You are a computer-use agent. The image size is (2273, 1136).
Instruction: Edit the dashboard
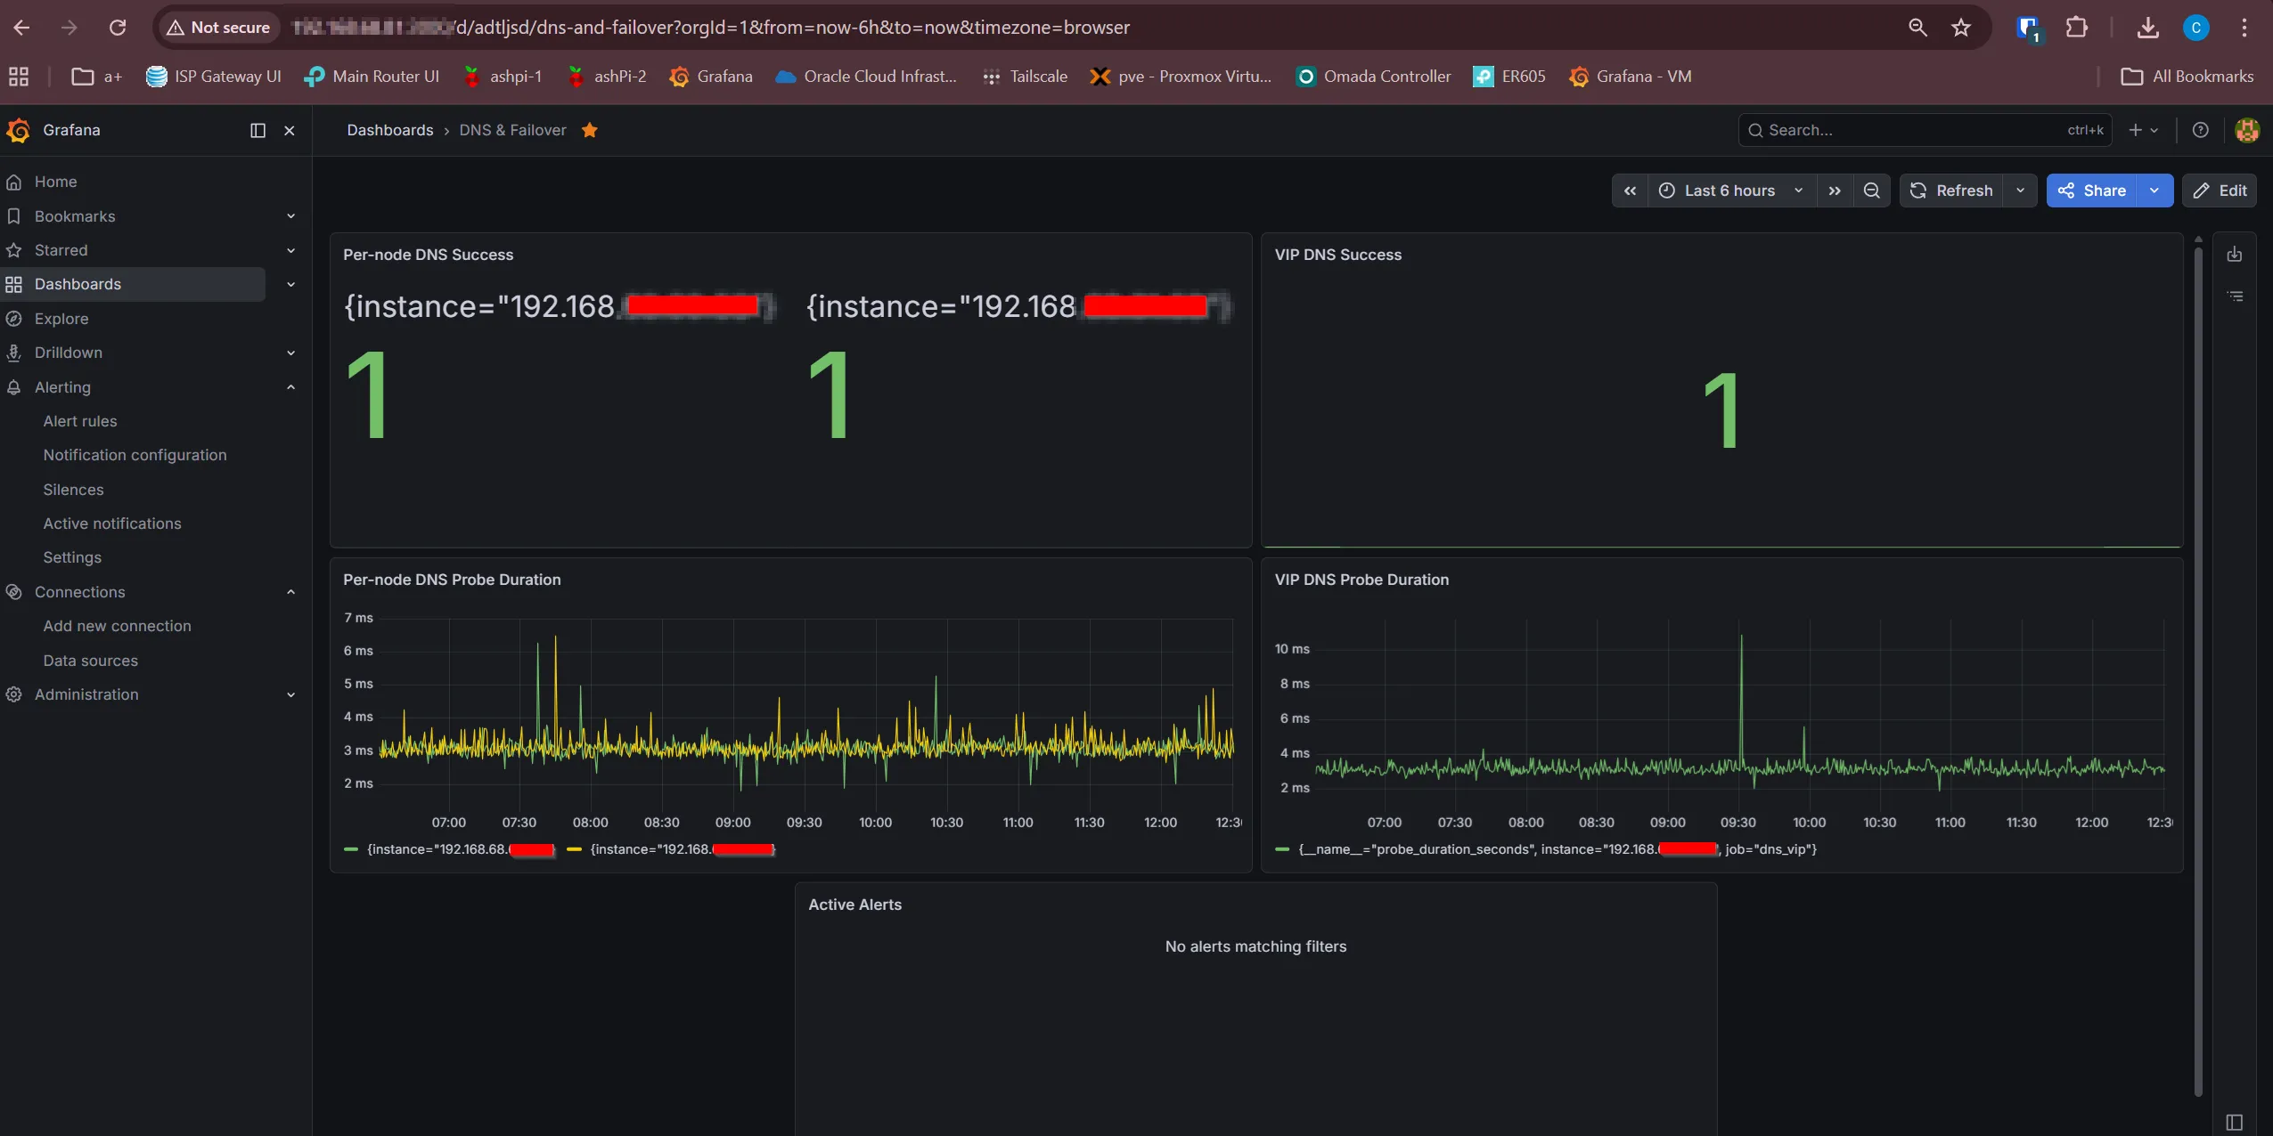(x=2220, y=191)
